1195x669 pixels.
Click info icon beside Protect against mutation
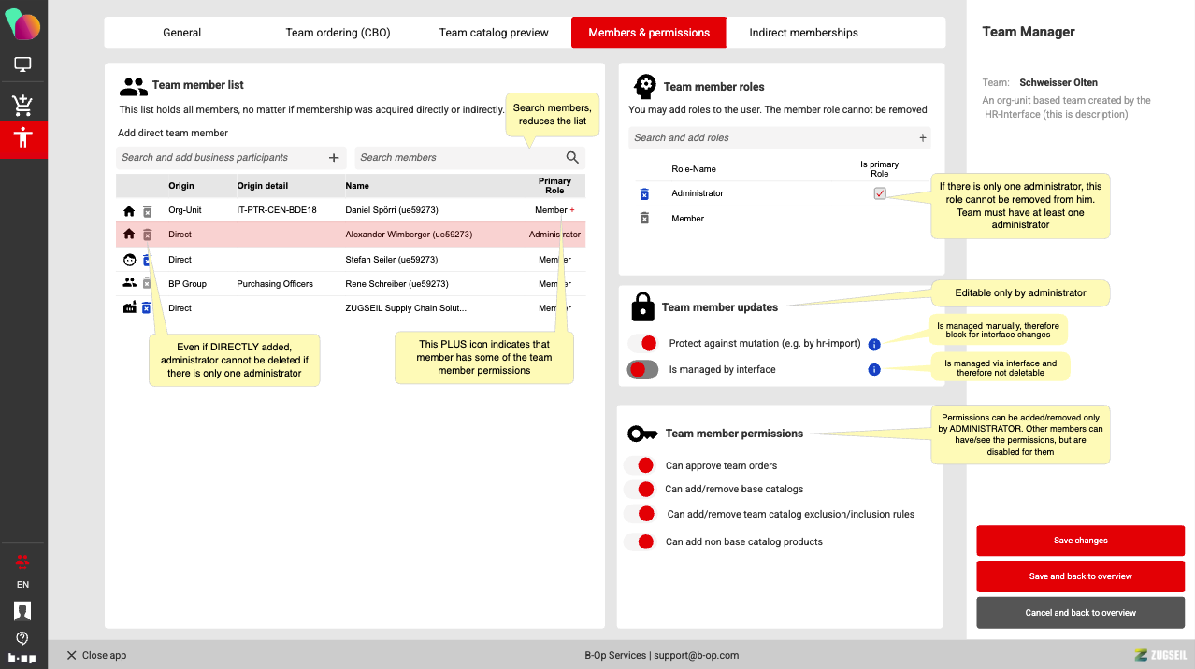click(874, 344)
